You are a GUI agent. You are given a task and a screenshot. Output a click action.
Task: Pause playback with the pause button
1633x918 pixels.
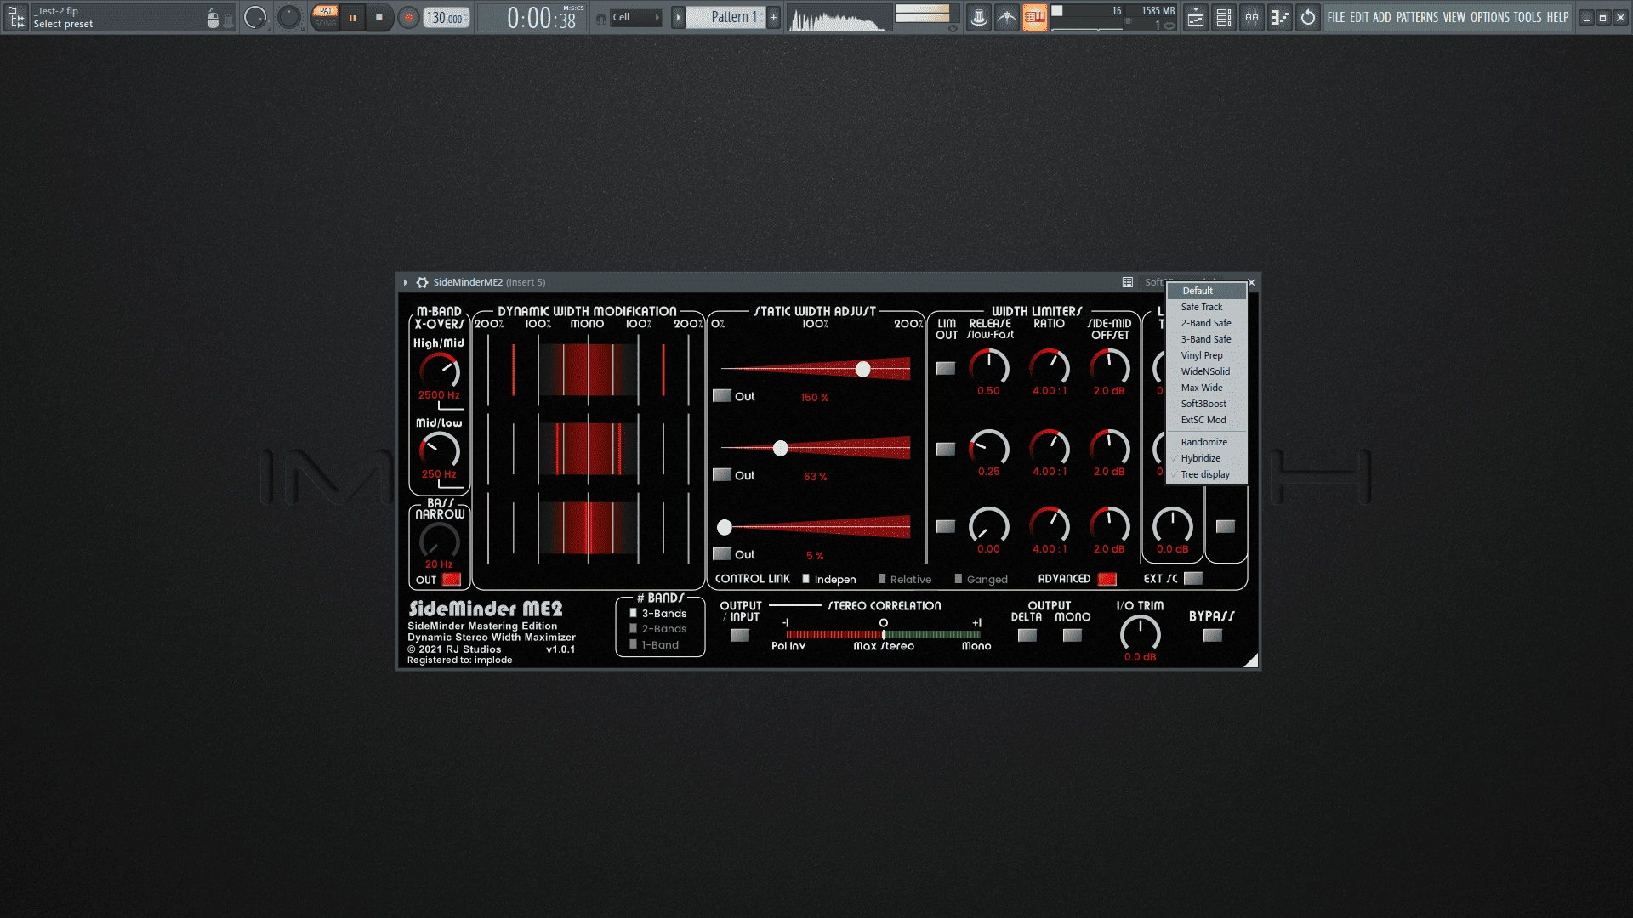coord(352,17)
